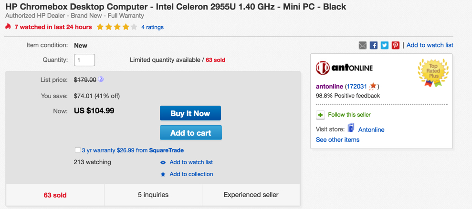Share listing via email envelope icon
472x209 pixels.
coord(363,45)
